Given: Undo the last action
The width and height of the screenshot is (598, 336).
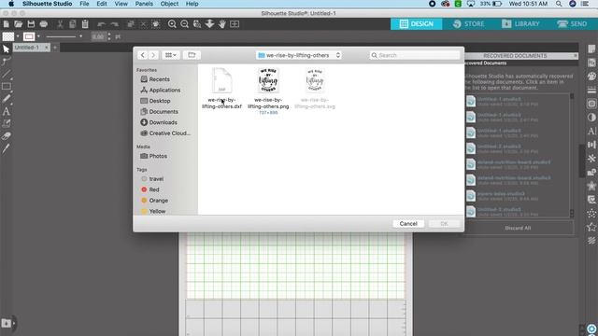Looking at the screenshot, I should coord(102,24).
